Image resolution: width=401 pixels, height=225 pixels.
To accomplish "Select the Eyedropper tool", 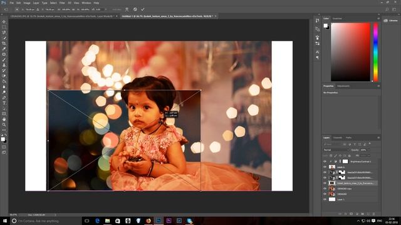I will (4, 49).
